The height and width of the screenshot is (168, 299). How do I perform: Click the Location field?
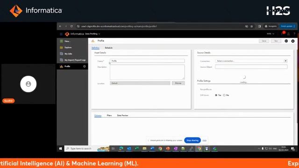(x=140, y=83)
